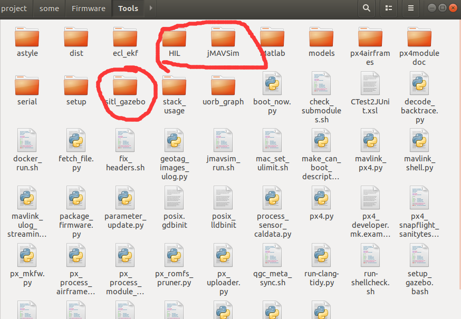Minimize the file manager window
The image size is (461, 319).
click(x=431, y=7)
